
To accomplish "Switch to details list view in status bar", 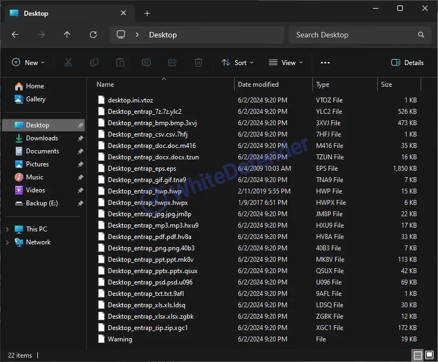I will [418, 355].
